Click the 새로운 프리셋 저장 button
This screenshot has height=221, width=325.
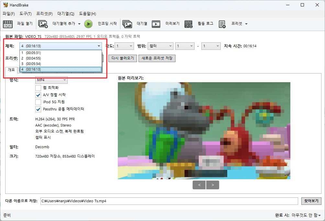[157, 58]
